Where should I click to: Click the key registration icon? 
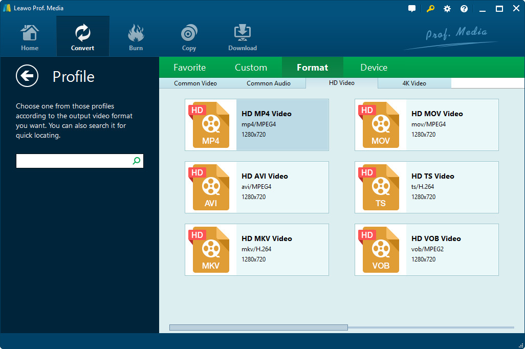pos(430,9)
